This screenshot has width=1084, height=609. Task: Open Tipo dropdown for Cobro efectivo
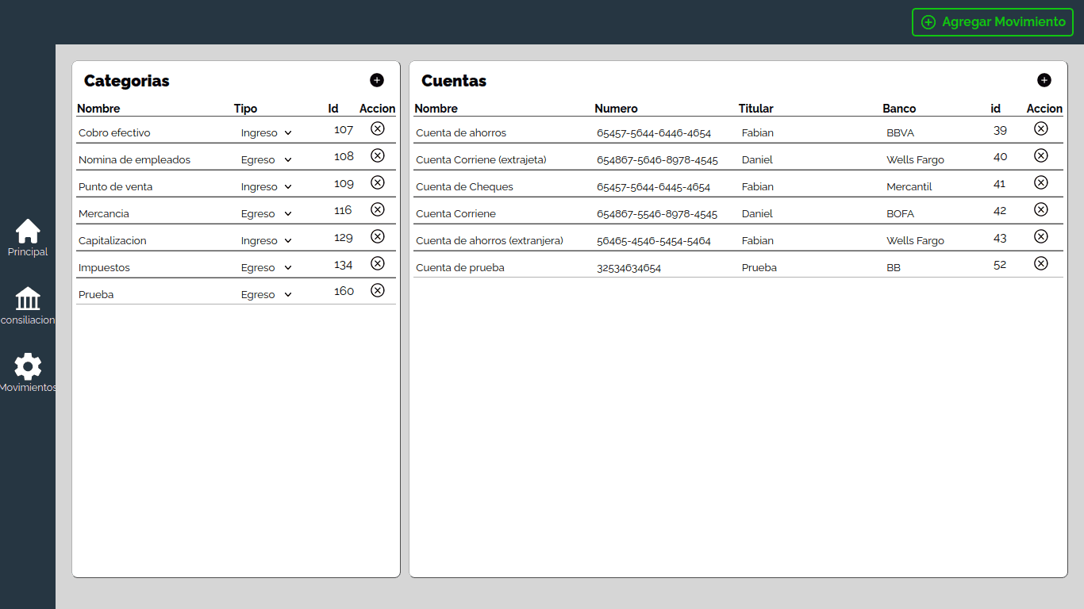pos(267,133)
